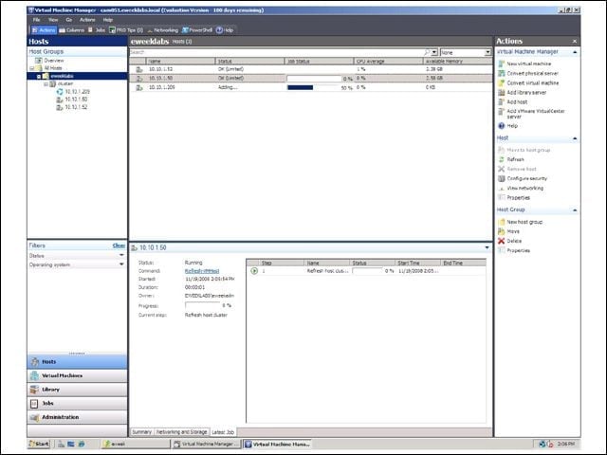Viewport: 607px width, 455px height.
Task: Click the play icon of step 1 in Latest Job
Action: click(x=254, y=271)
